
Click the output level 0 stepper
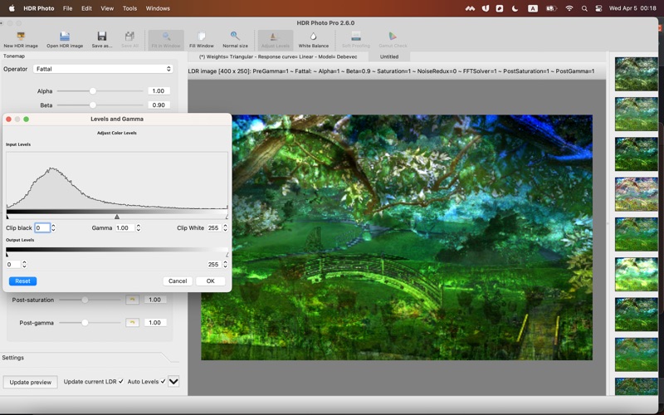(24, 264)
